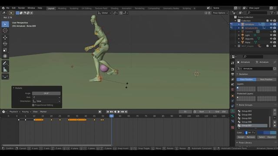Select the Move tool in the toolbar

click(5, 38)
